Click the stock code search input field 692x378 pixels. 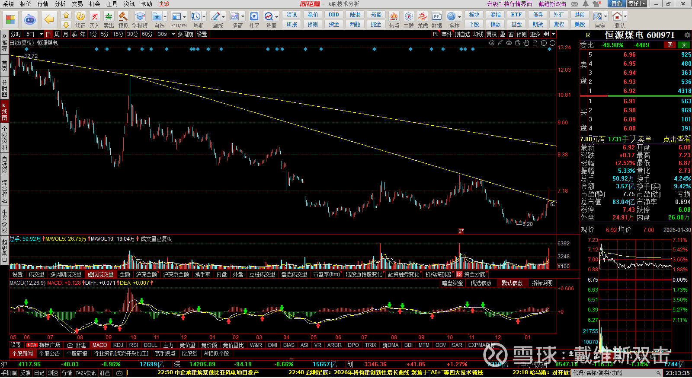point(617,373)
